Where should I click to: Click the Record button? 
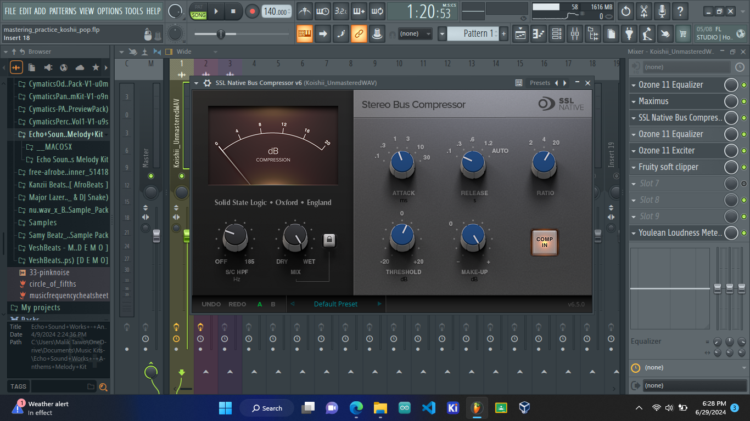click(252, 11)
